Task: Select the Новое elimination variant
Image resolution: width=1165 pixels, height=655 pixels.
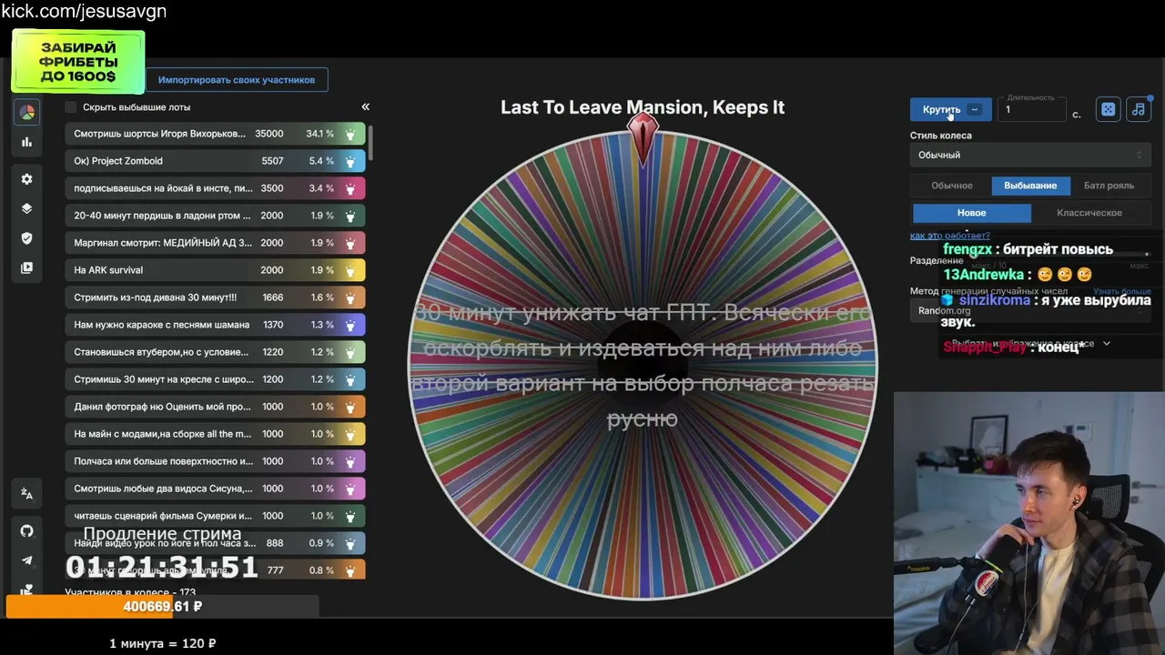Action: coord(971,213)
